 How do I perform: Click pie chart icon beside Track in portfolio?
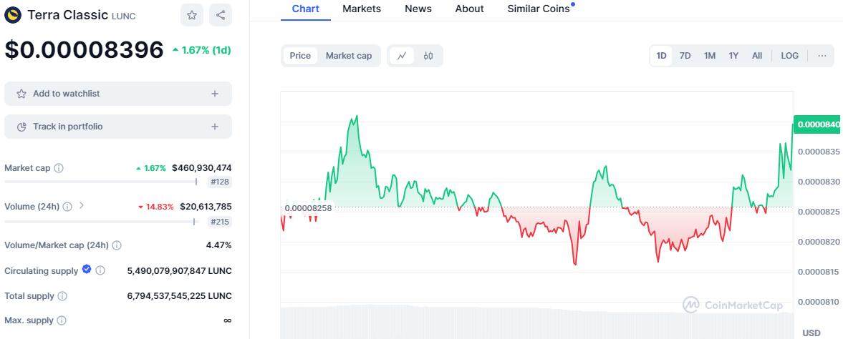coord(21,127)
